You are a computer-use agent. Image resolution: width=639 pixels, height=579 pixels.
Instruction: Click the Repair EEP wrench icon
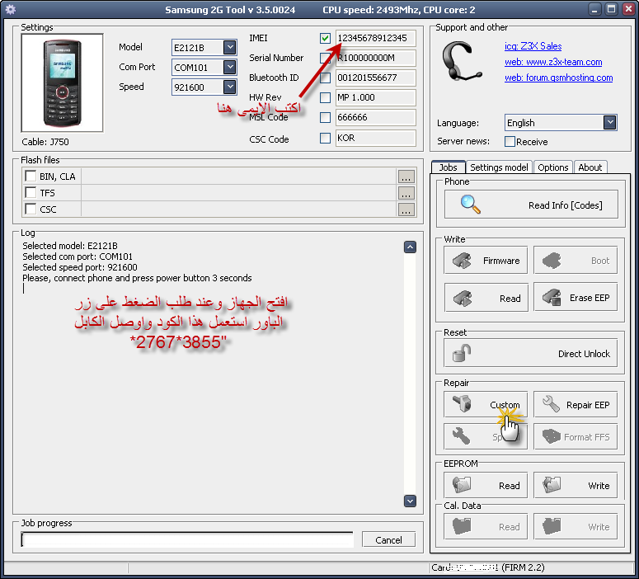coord(551,404)
